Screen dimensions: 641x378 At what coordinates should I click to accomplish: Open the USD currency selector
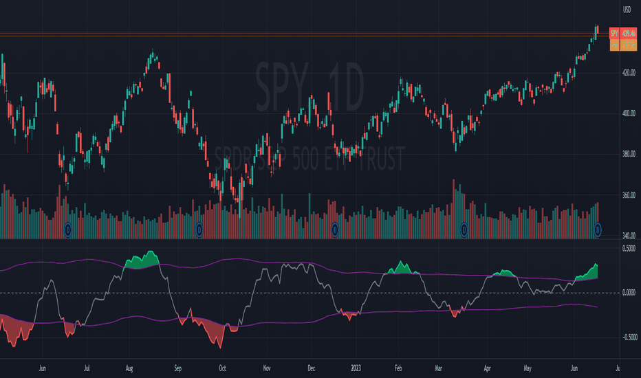627,10
